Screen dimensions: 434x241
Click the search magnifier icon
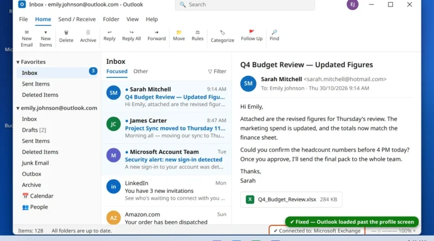[x=182, y=4]
